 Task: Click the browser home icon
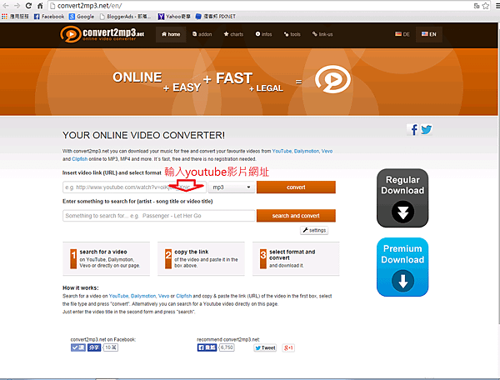[x=40, y=6]
